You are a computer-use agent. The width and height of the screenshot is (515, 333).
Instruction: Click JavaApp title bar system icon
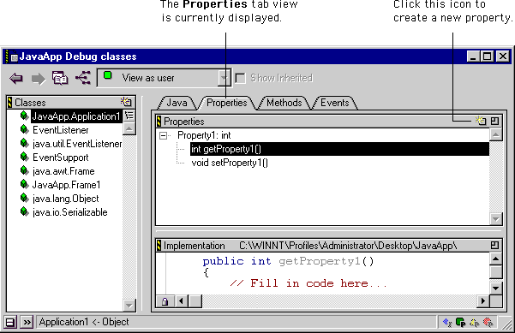12,56
